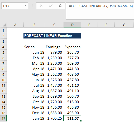Click the FORECAST.LINEAR Function title cell

coord(52,36)
